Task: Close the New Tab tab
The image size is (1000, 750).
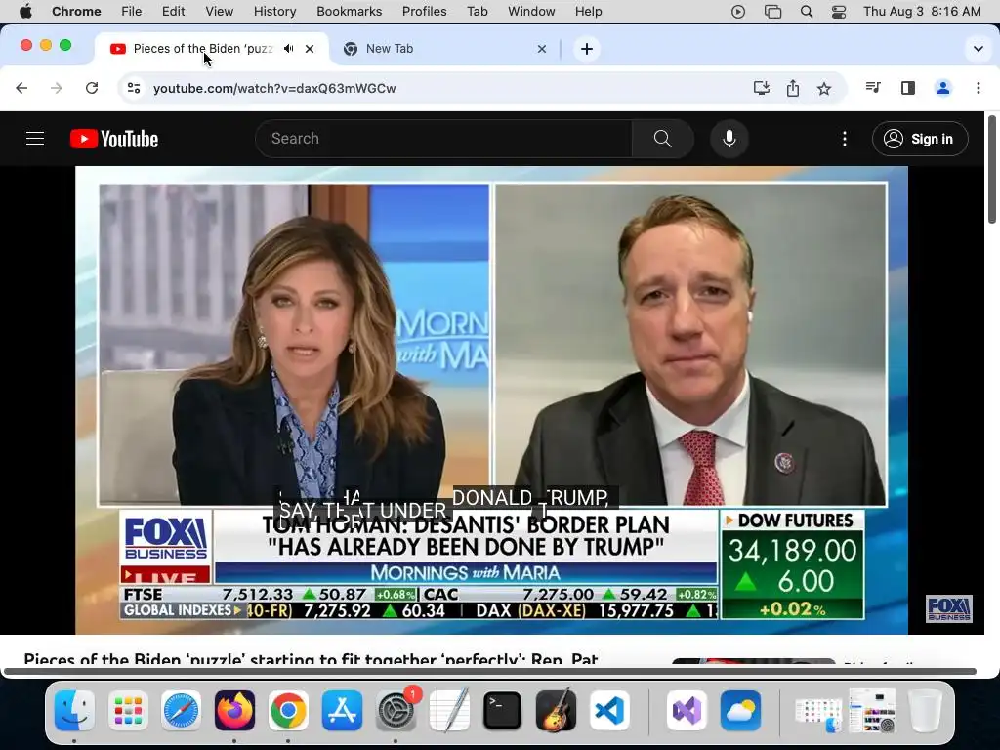Action: 541,49
